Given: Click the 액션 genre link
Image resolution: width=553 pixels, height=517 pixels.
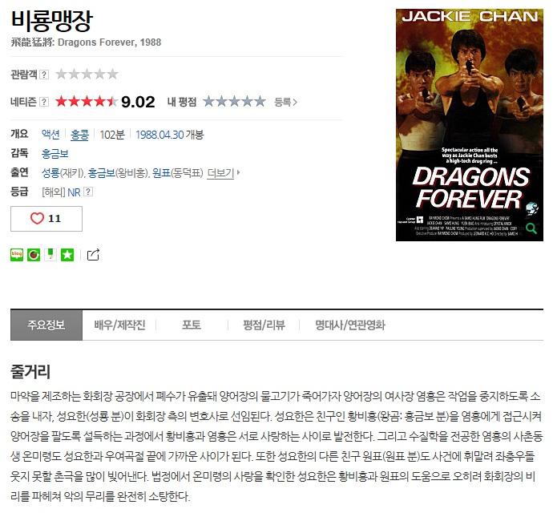Looking at the screenshot, I should [50, 135].
